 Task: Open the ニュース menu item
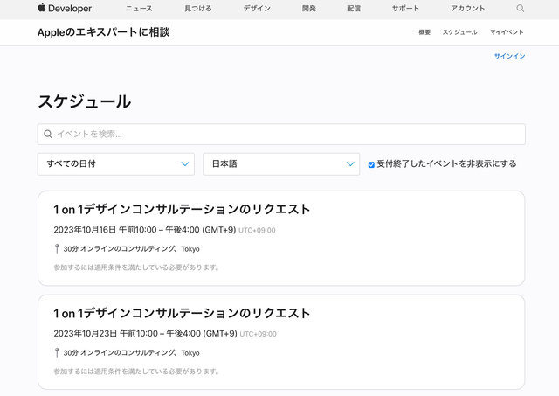139,9
